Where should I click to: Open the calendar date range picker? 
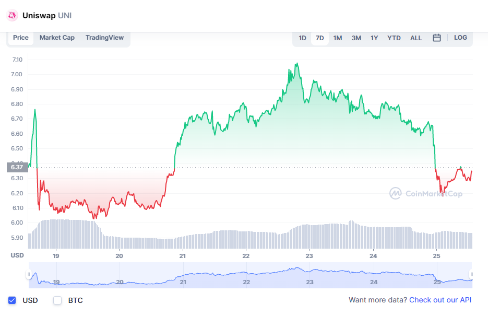click(437, 38)
